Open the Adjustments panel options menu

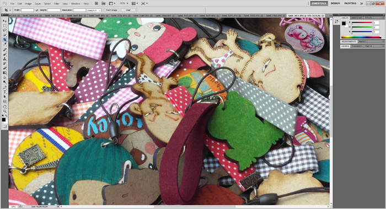pyautogui.click(x=383, y=41)
